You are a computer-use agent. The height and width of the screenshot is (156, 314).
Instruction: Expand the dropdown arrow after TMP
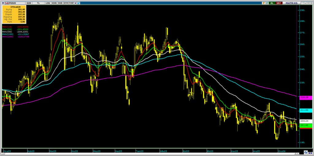75,3
